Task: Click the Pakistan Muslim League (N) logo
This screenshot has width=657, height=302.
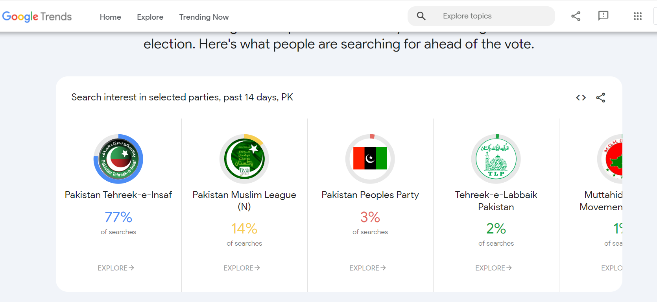Action: tap(244, 159)
